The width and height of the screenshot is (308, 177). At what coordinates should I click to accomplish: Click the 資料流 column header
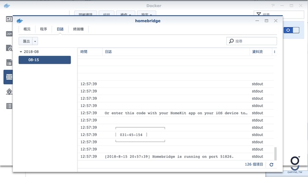pyautogui.click(x=261, y=52)
